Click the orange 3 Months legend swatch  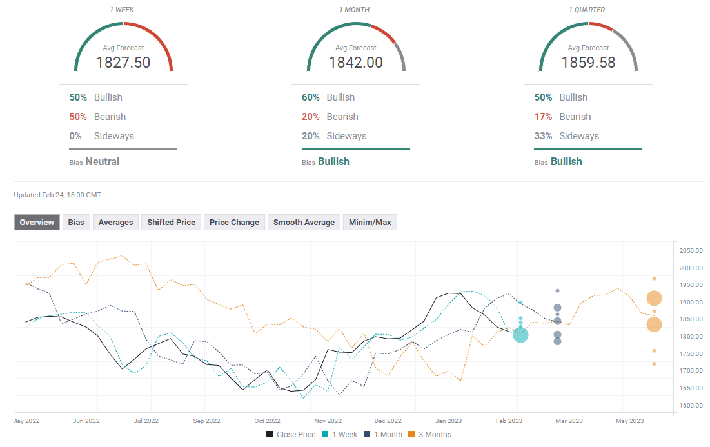[x=411, y=435]
